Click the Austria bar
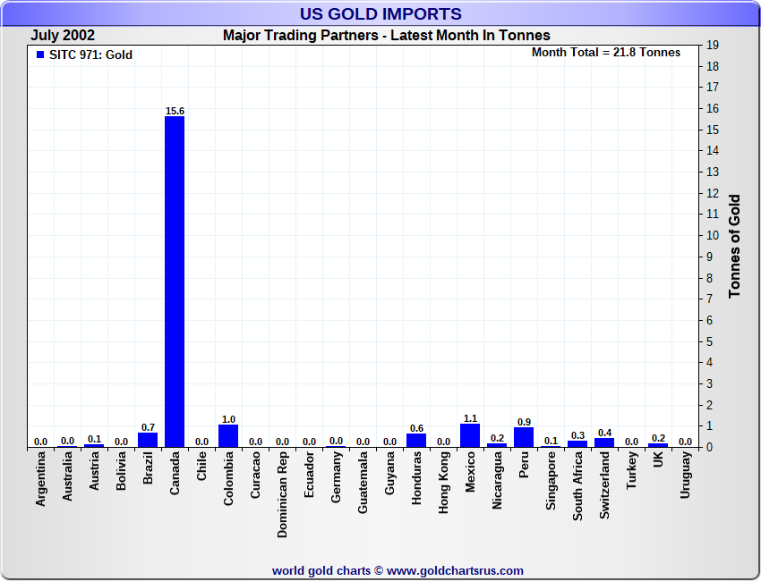The height and width of the screenshot is (581, 761). [x=94, y=445]
